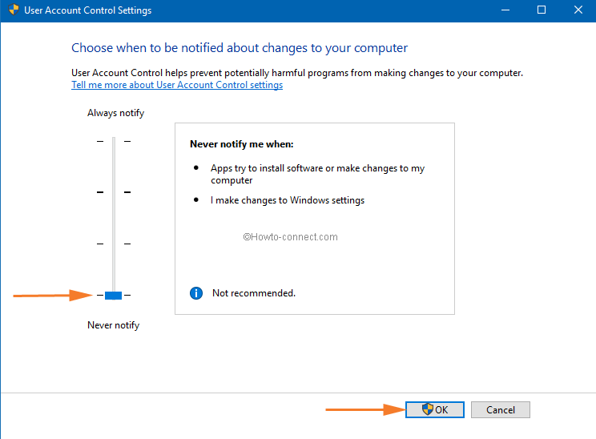Image resolution: width=596 pixels, height=439 pixels.
Task: Click the blue UAC slider thumb
Action: [113, 296]
